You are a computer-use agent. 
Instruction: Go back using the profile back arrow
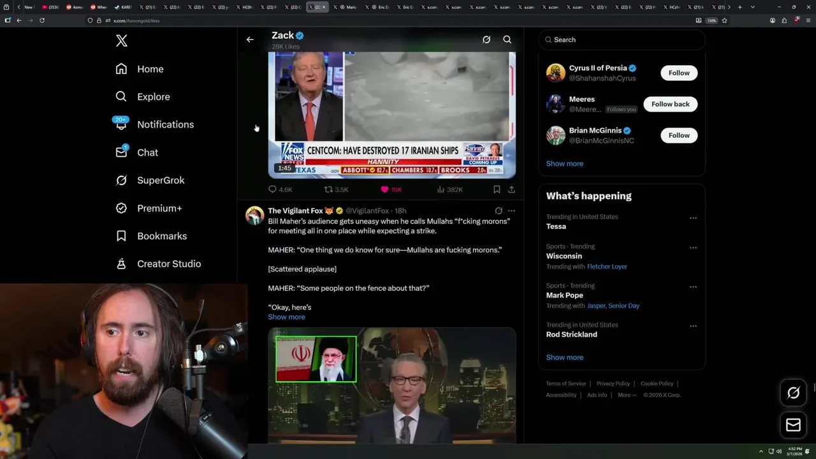250,40
